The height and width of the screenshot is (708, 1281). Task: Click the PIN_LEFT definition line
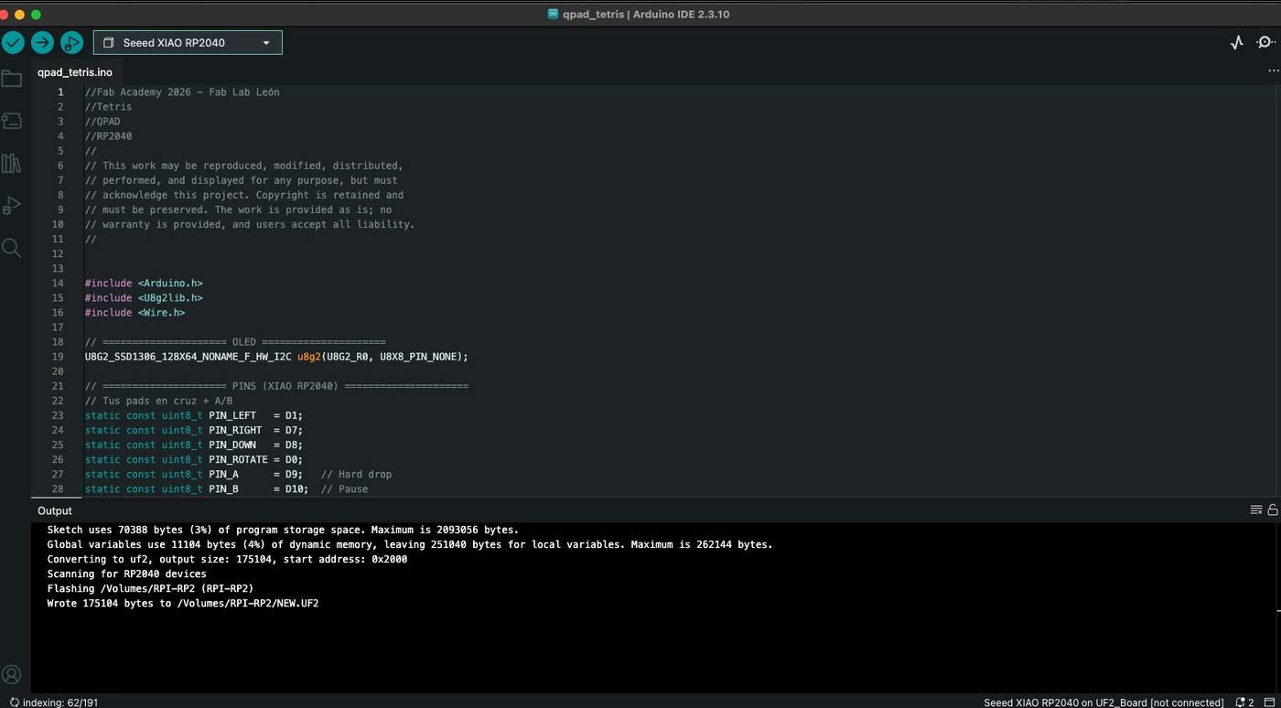[x=194, y=415]
